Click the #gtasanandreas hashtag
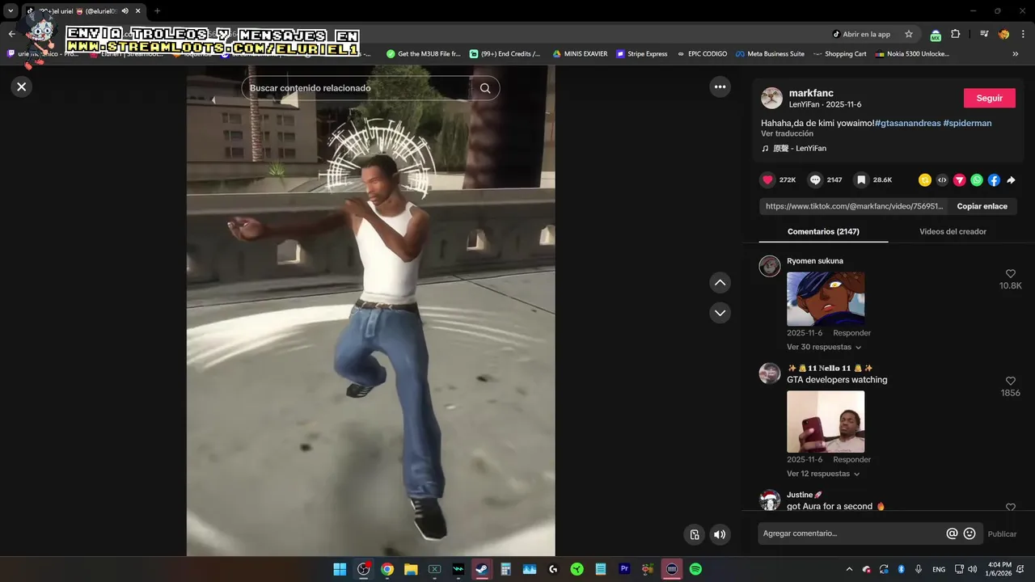 coord(907,123)
